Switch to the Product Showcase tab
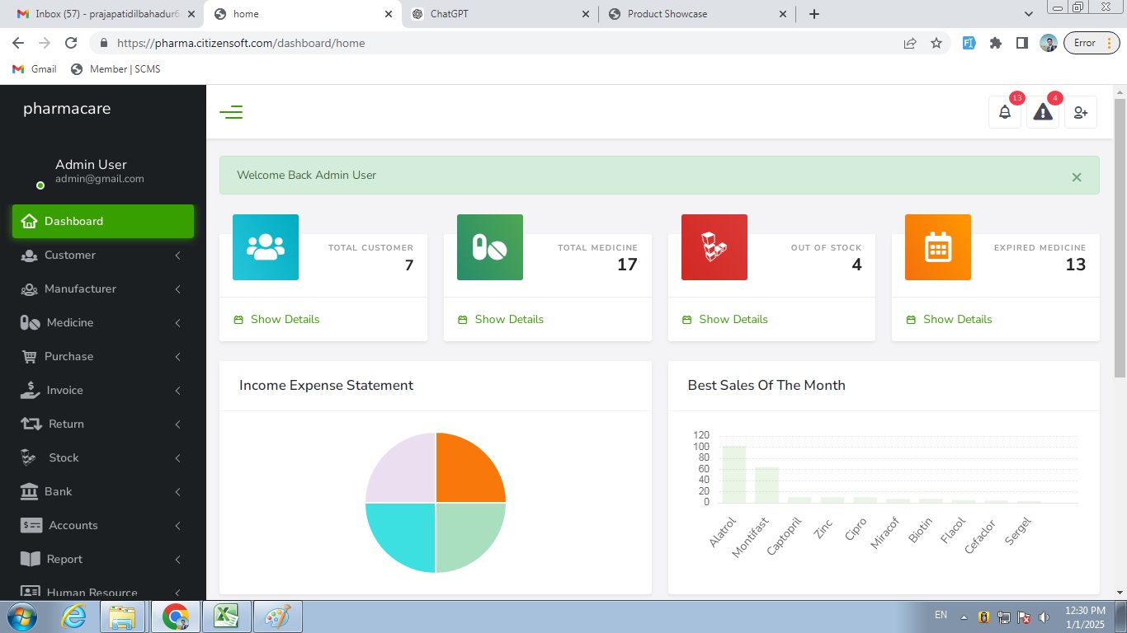The height and width of the screenshot is (633, 1127). 667,14
